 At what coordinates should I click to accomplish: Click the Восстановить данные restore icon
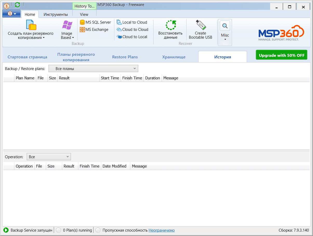coord(171,25)
